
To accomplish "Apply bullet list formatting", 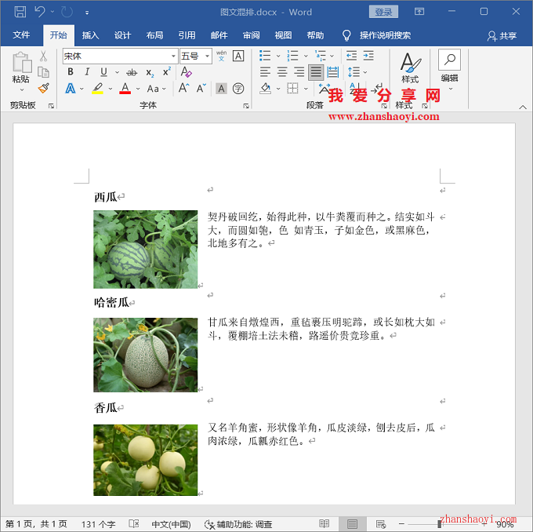I will click(x=264, y=56).
